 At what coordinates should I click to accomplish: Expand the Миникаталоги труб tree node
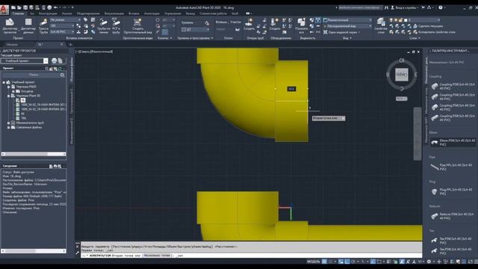click(x=8, y=123)
